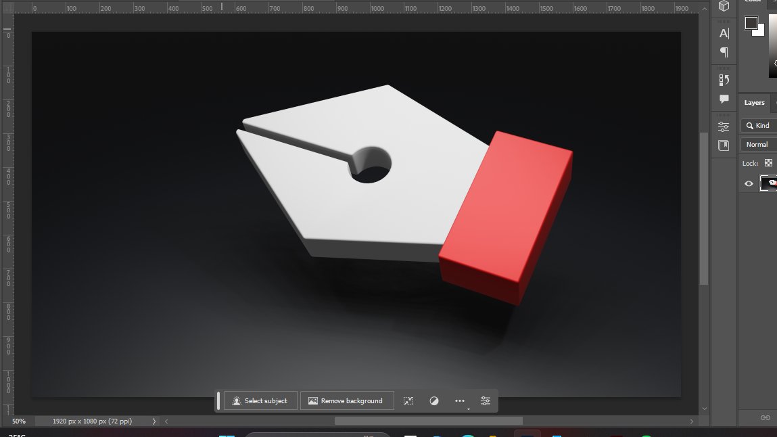The image size is (777, 437).
Task: Click the create adjustment layer circle icon
Action: tap(434, 401)
